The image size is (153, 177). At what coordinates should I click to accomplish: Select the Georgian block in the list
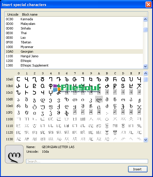tap(74, 51)
